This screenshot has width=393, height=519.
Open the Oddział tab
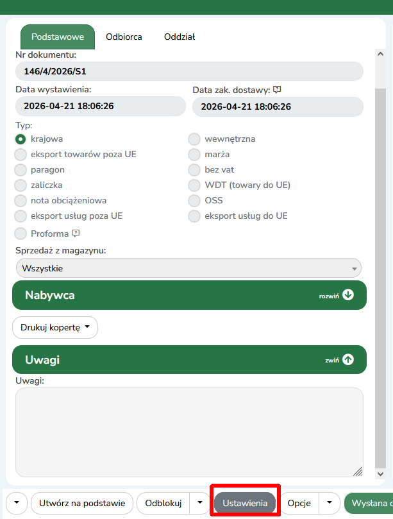180,37
